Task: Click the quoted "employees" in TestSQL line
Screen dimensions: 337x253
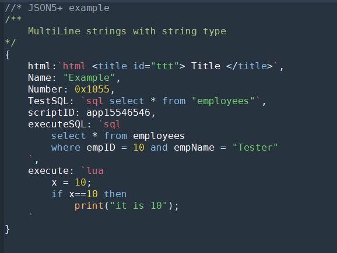Action: [223, 101]
